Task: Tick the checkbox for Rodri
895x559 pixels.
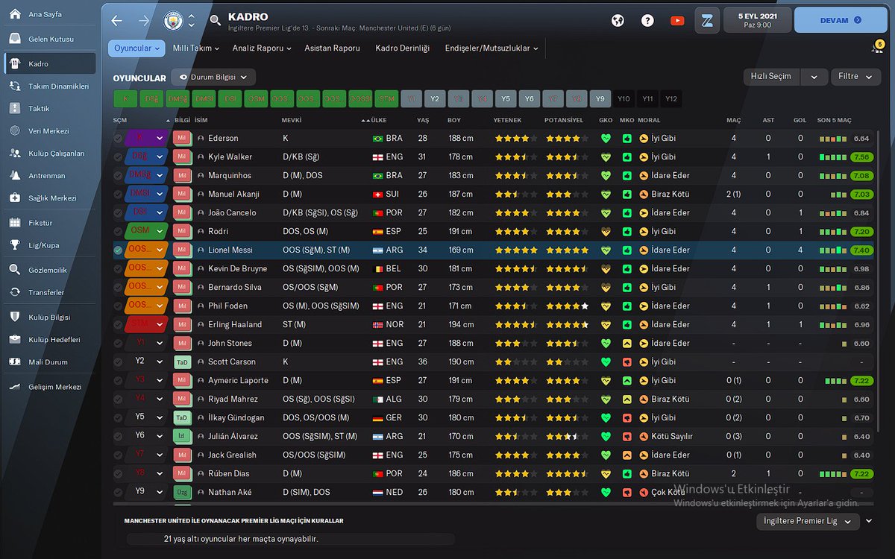Action: [x=118, y=232]
